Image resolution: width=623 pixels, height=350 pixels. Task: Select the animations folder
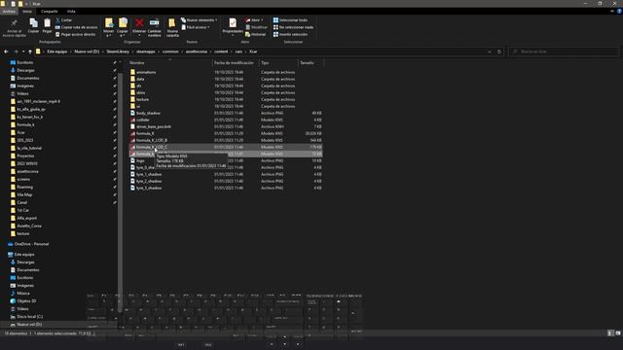226,72
